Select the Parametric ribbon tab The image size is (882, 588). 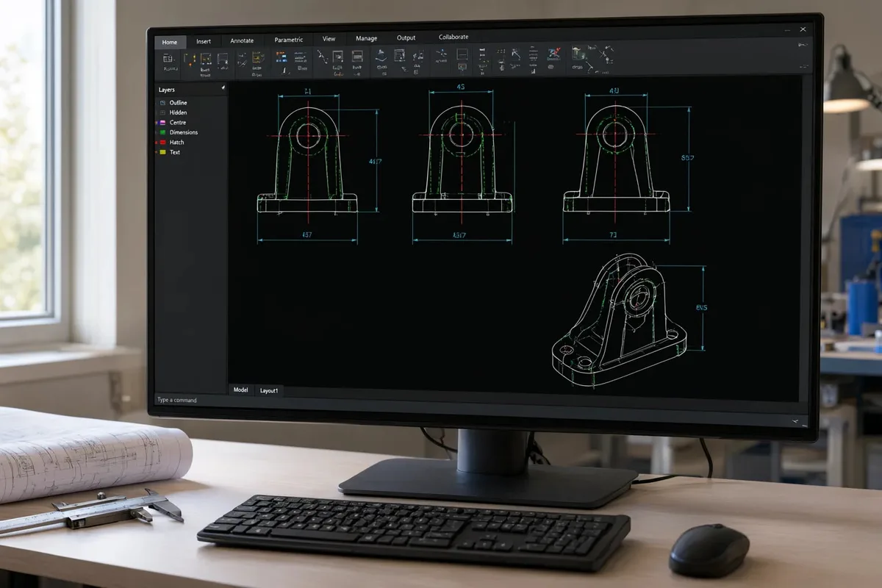pos(288,40)
